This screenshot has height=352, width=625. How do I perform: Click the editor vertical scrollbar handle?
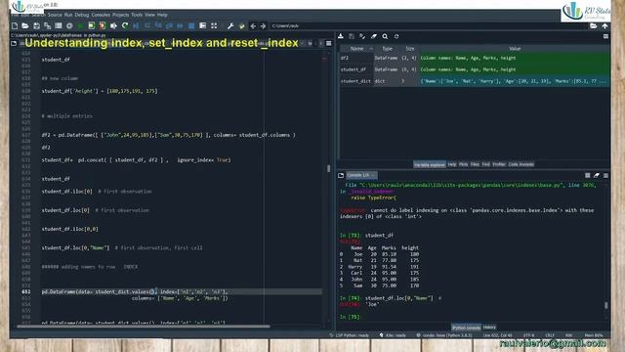pyautogui.click(x=328, y=168)
